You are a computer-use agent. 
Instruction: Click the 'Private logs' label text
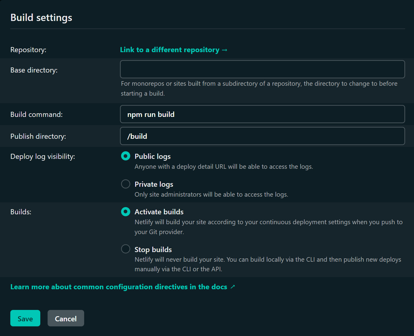coord(154,184)
